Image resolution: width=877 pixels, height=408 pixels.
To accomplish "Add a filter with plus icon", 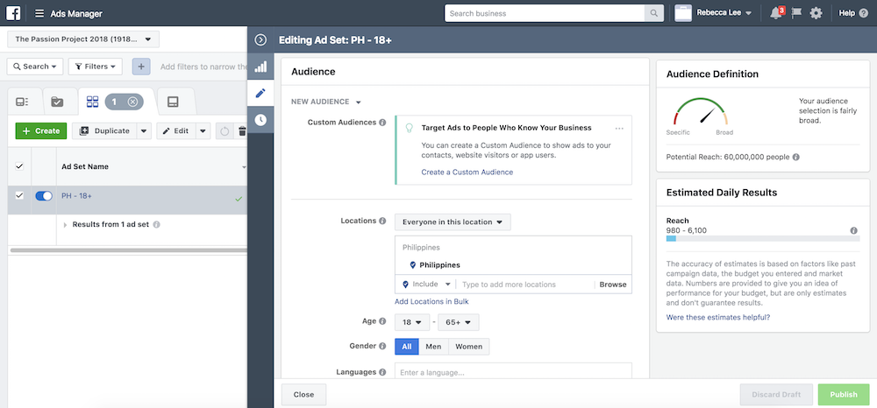I will 141,67.
